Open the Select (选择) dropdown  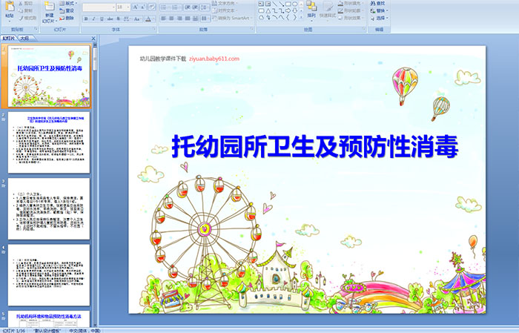[380, 18]
